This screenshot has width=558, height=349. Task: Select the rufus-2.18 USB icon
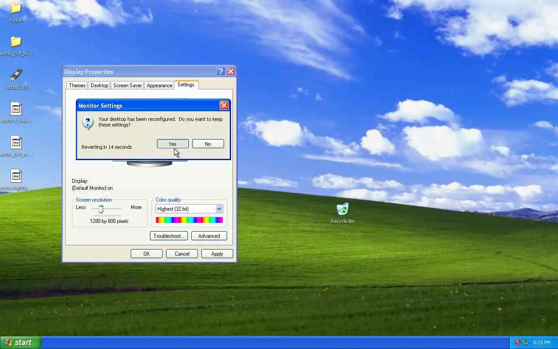(16, 75)
